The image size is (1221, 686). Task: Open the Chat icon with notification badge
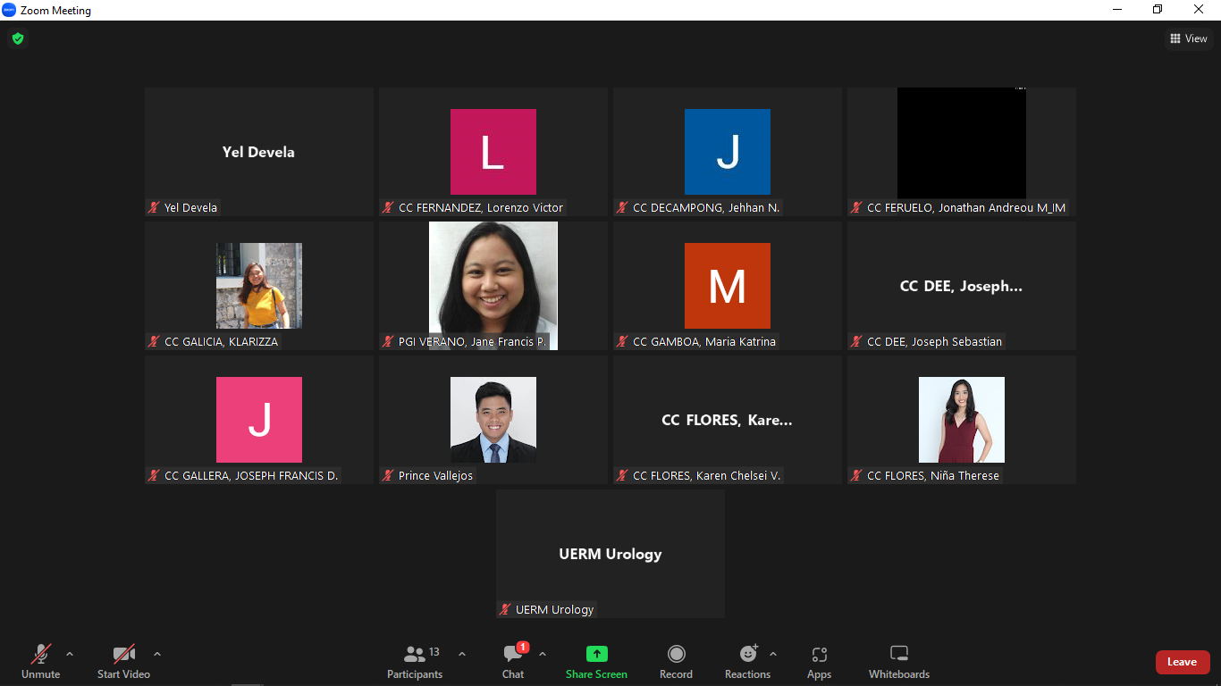click(514, 653)
